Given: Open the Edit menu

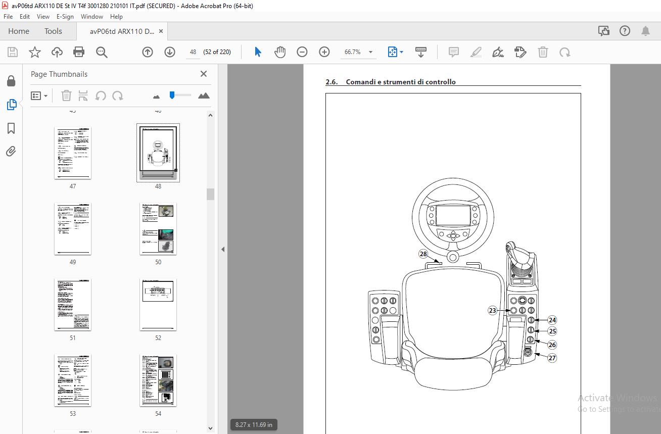Looking at the screenshot, I should (25, 17).
